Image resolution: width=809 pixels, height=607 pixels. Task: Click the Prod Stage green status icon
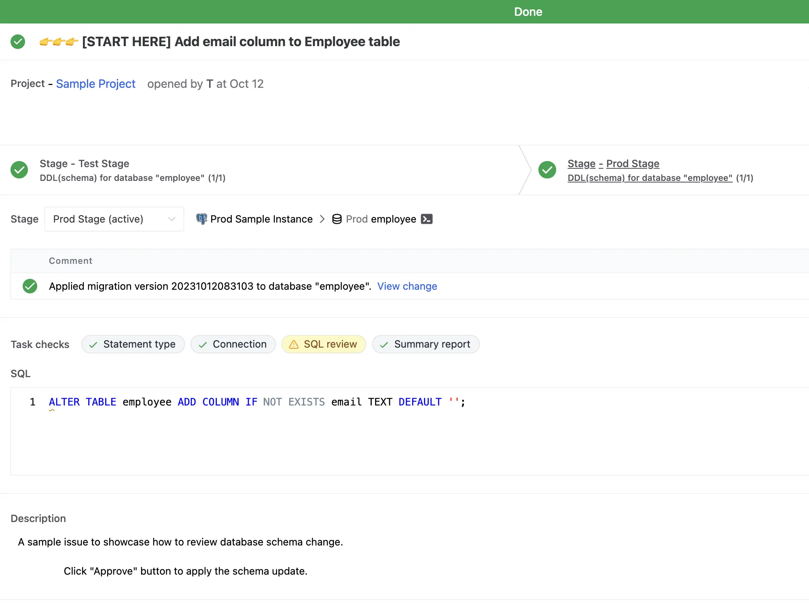coord(547,170)
